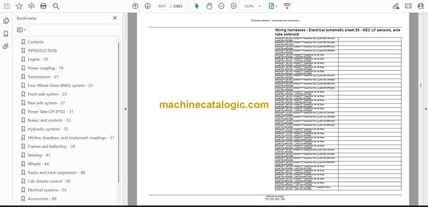Click the Save file icon
The height and width of the screenshot is (207, 428).
coord(7,6)
